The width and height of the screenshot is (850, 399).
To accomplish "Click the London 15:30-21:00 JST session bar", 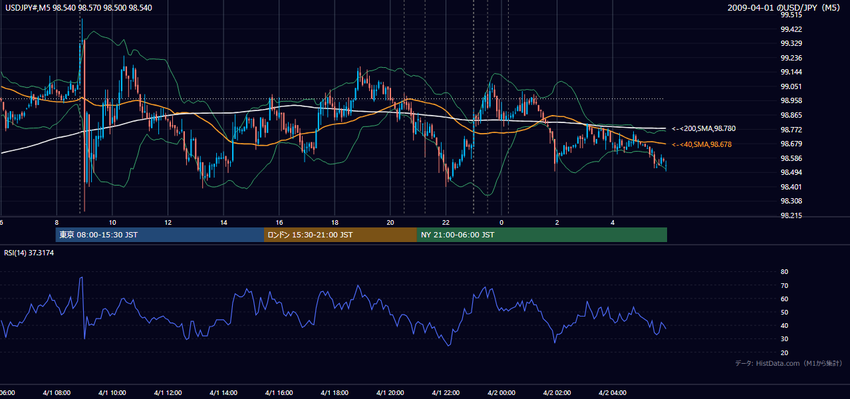I will (x=341, y=235).
